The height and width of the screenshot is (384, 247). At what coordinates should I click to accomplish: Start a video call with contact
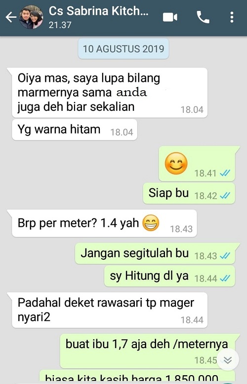point(170,17)
